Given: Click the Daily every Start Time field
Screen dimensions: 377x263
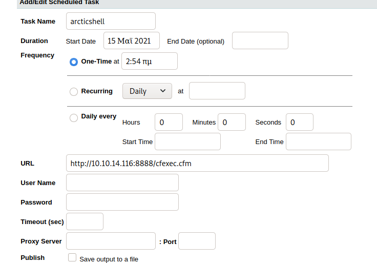Looking at the screenshot, I should tap(188, 141).
